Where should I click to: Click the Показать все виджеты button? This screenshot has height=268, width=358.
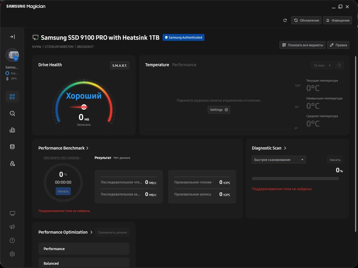[302, 45]
